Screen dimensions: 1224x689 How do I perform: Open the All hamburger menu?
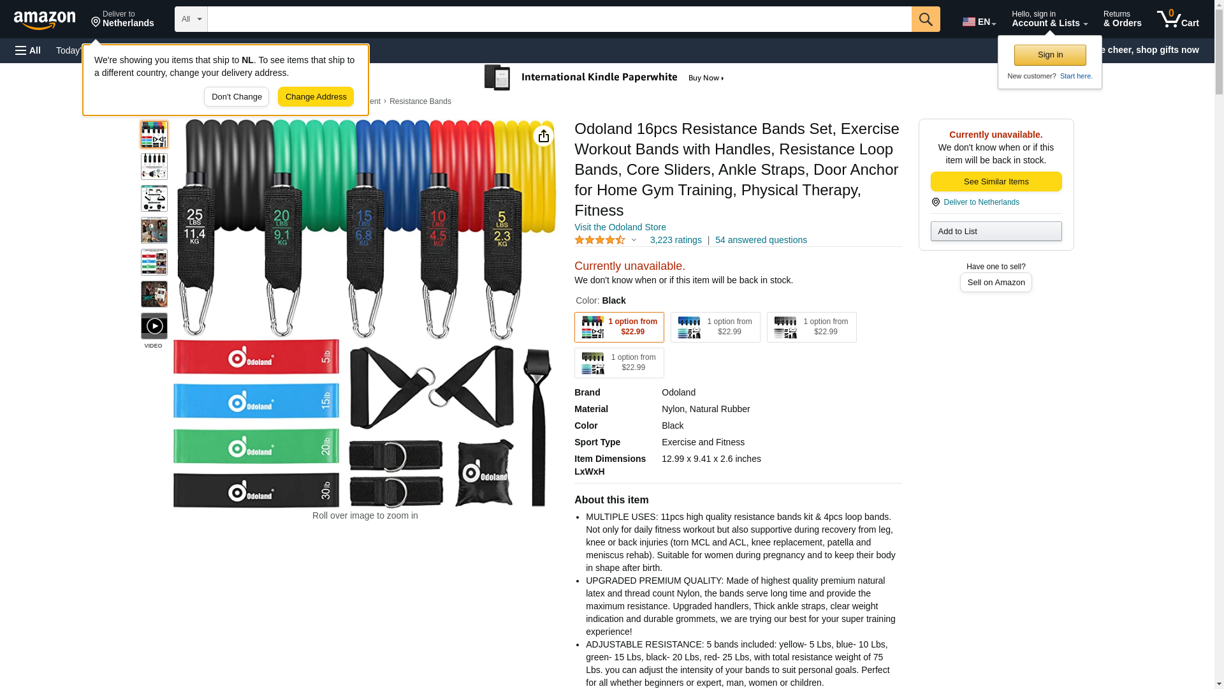click(28, 50)
